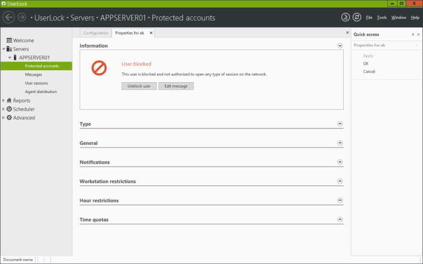
Task: Click the Scheduler clock icon
Action: [x=9, y=109]
